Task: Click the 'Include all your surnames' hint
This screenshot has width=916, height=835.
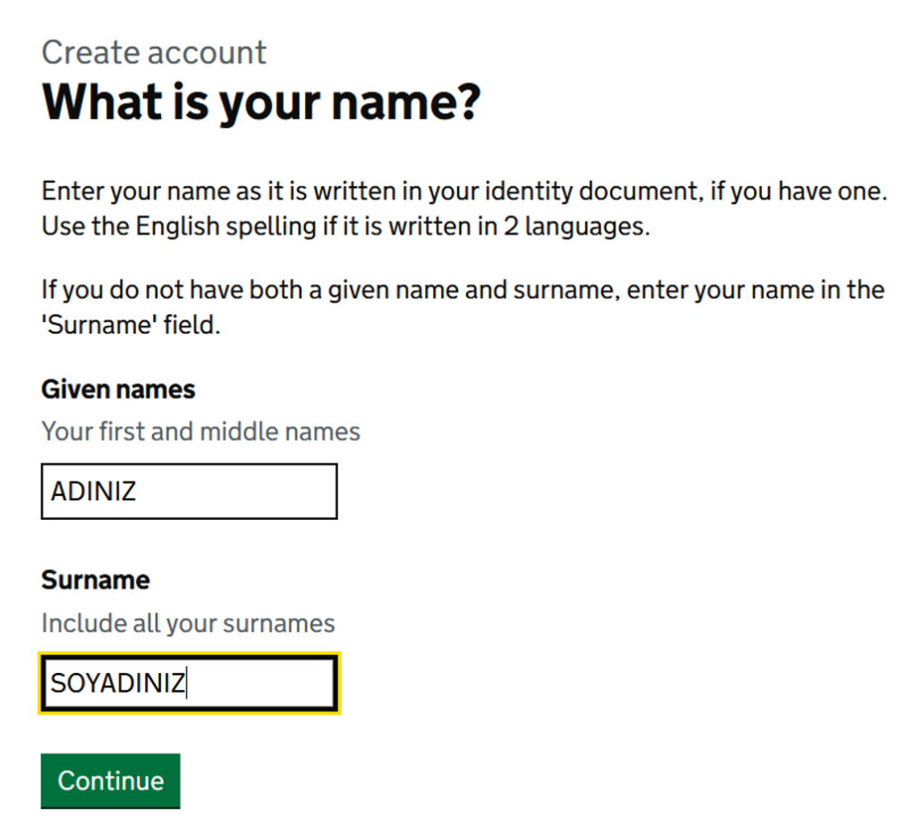Action: (x=188, y=623)
